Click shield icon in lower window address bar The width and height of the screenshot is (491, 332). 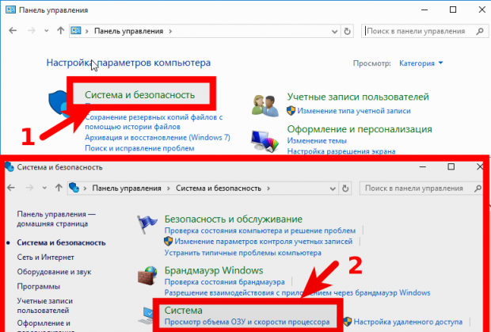click(x=74, y=188)
